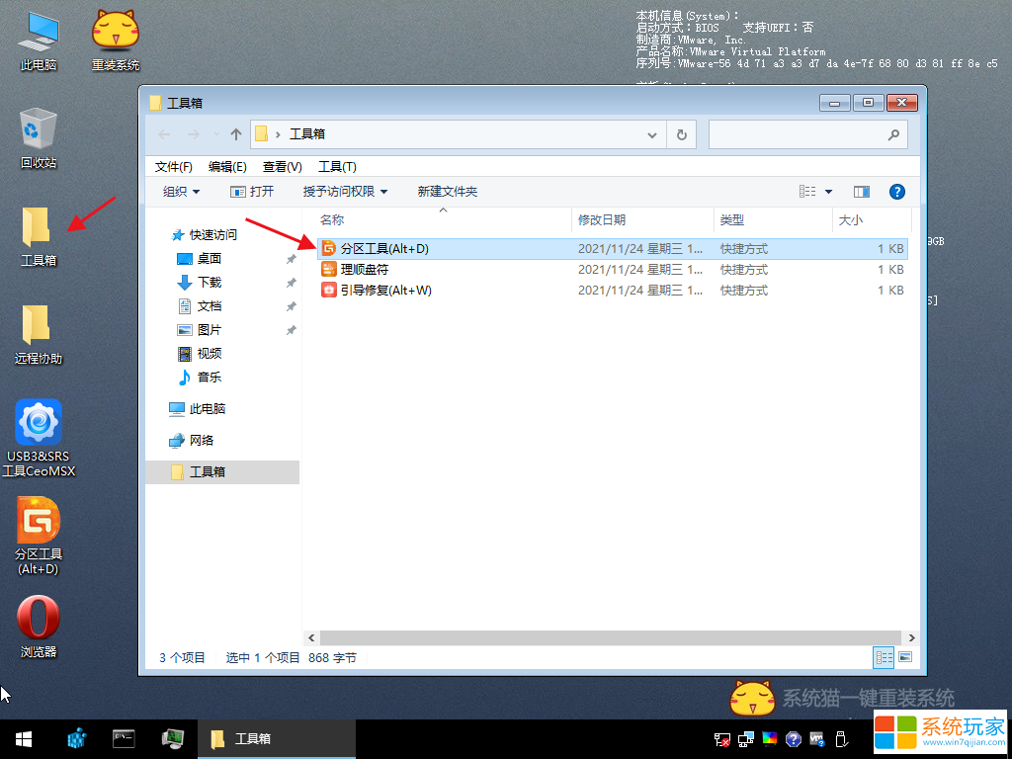1012x759 pixels.
Task: Open the blue cube taskbar icon
Action: pyautogui.click(x=77, y=739)
